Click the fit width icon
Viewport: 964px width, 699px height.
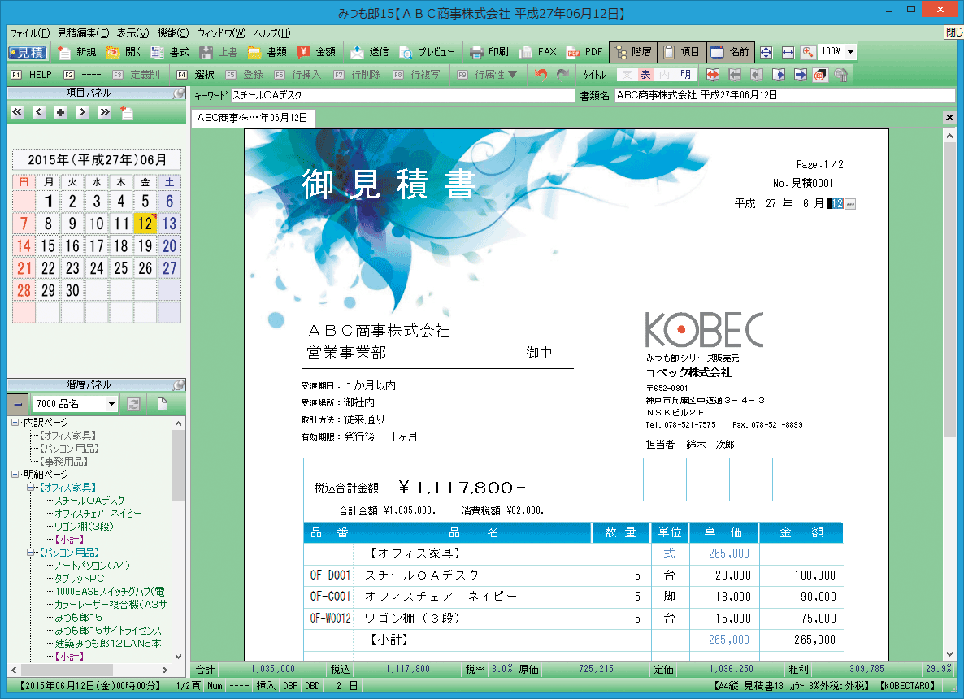pyautogui.click(x=788, y=52)
